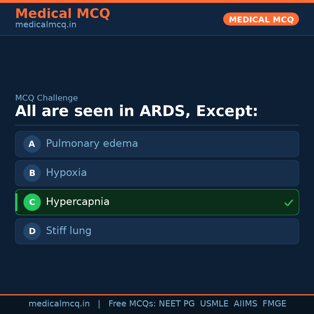Select FMGE in the footer

coord(274,304)
